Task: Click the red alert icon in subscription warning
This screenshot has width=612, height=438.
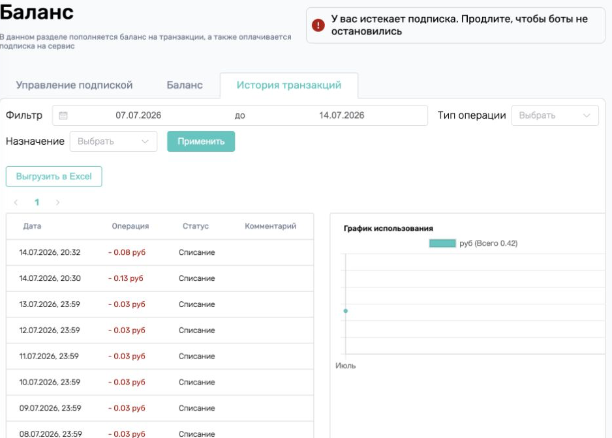Action: 318,25
